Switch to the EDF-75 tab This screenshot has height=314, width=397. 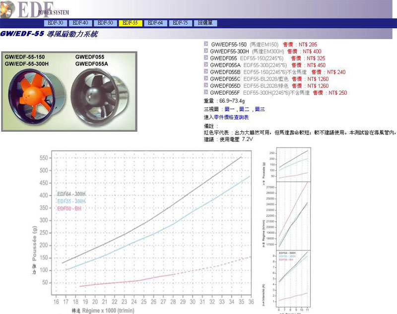[180, 23]
